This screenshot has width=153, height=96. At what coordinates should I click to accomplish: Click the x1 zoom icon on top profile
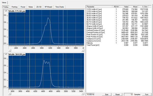(x=6, y=11)
